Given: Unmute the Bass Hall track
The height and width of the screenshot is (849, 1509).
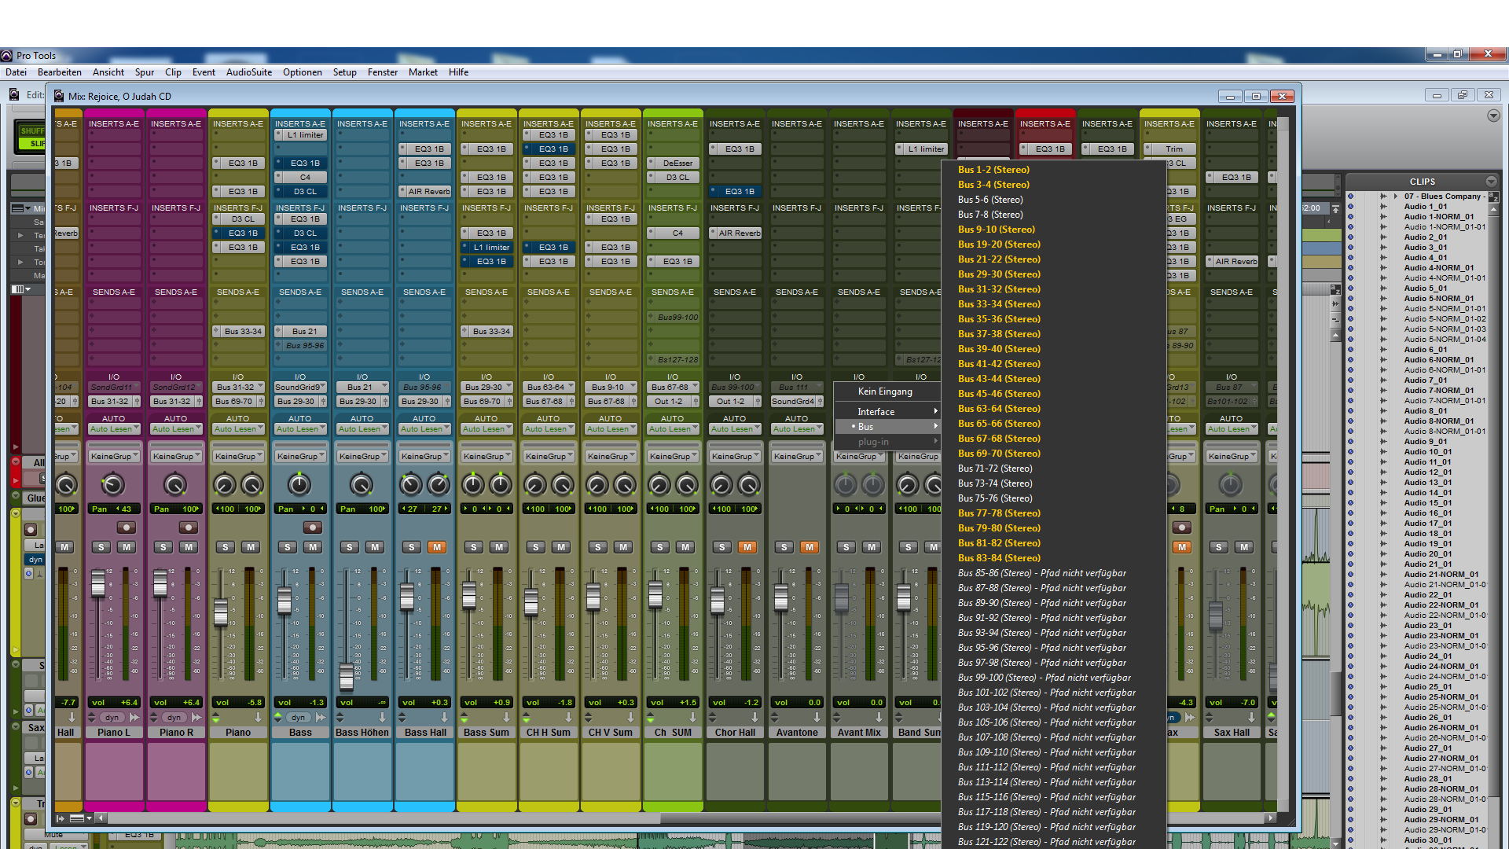Looking at the screenshot, I should tap(436, 547).
